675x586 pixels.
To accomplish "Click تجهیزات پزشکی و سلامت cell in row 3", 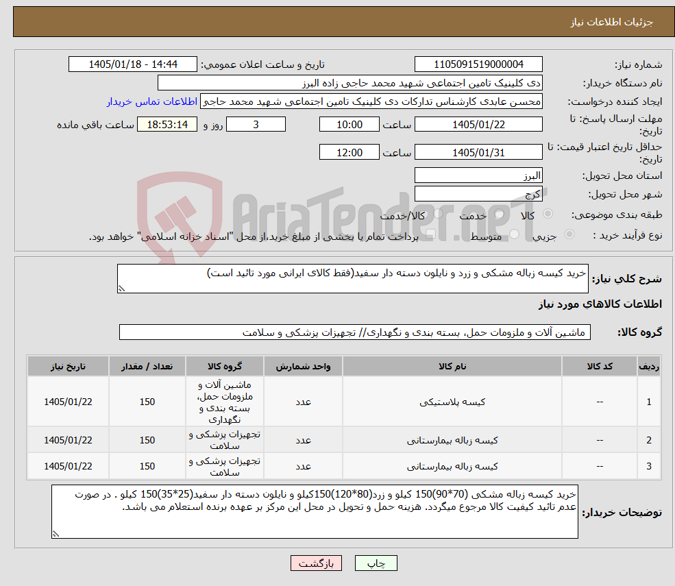I will (x=225, y=466).
